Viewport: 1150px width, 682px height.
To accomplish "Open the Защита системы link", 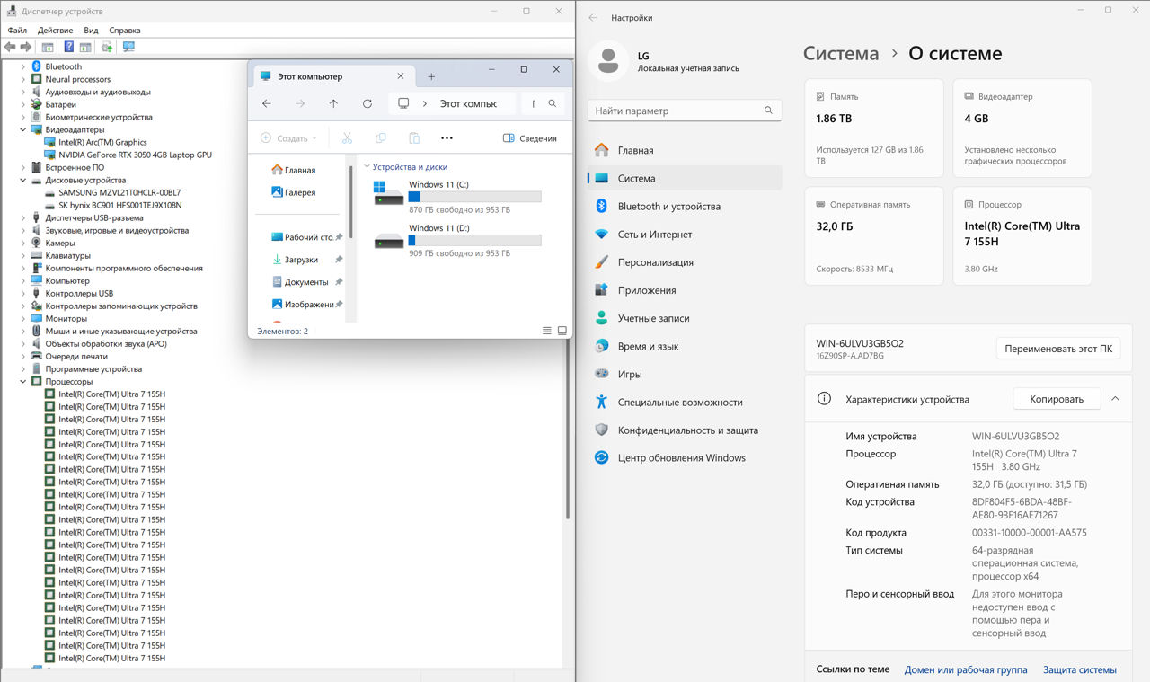I will click(1079, 669).
